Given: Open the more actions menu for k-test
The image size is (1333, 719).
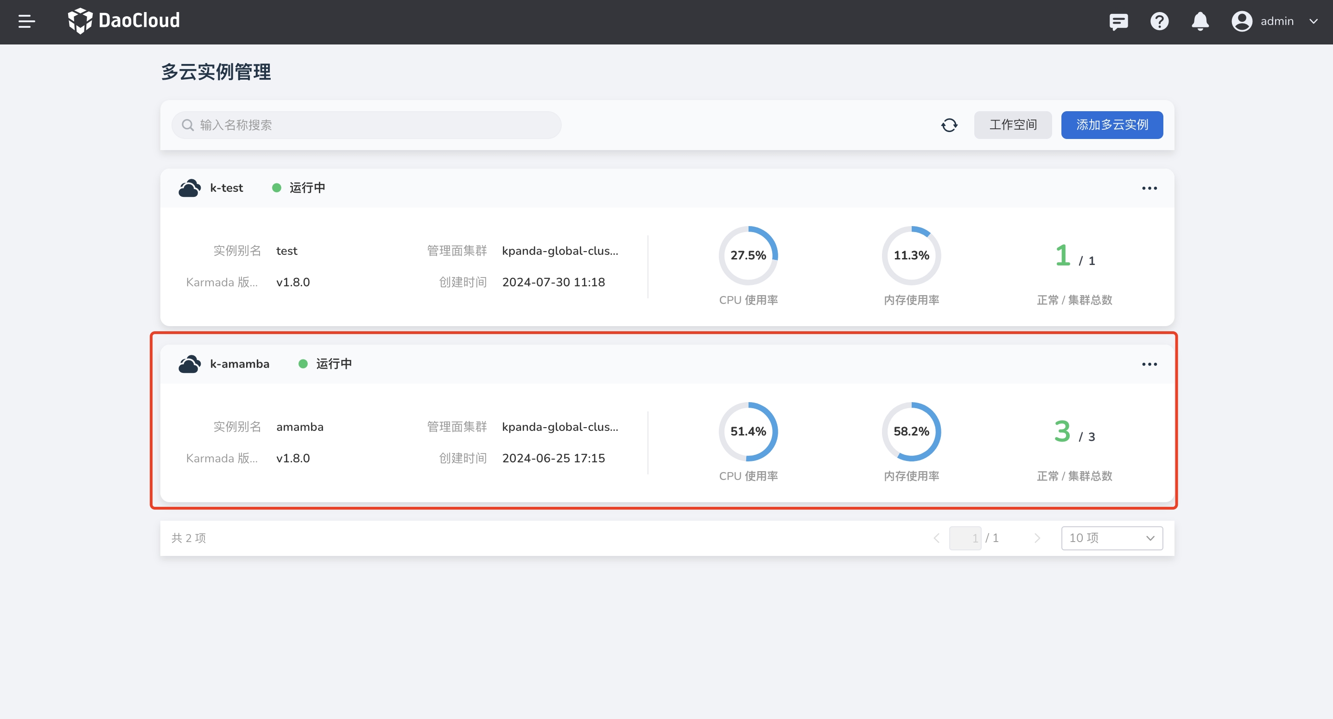Looking at the screenshot, I should click(x=1149, y=188).
